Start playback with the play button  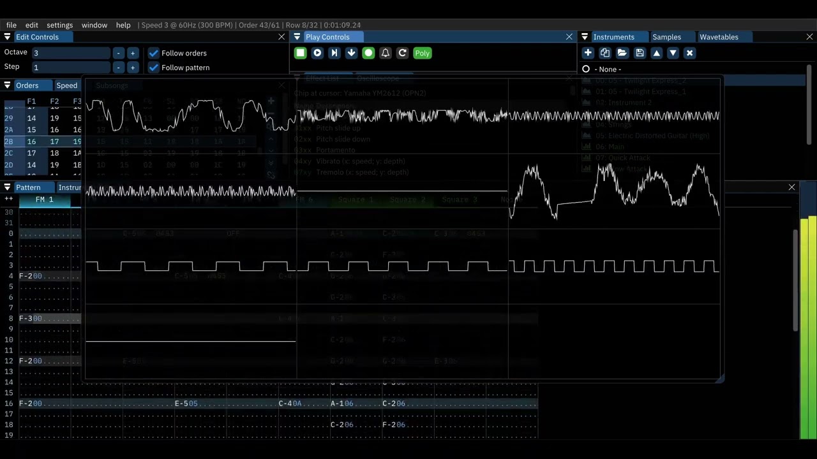[317, 53]
